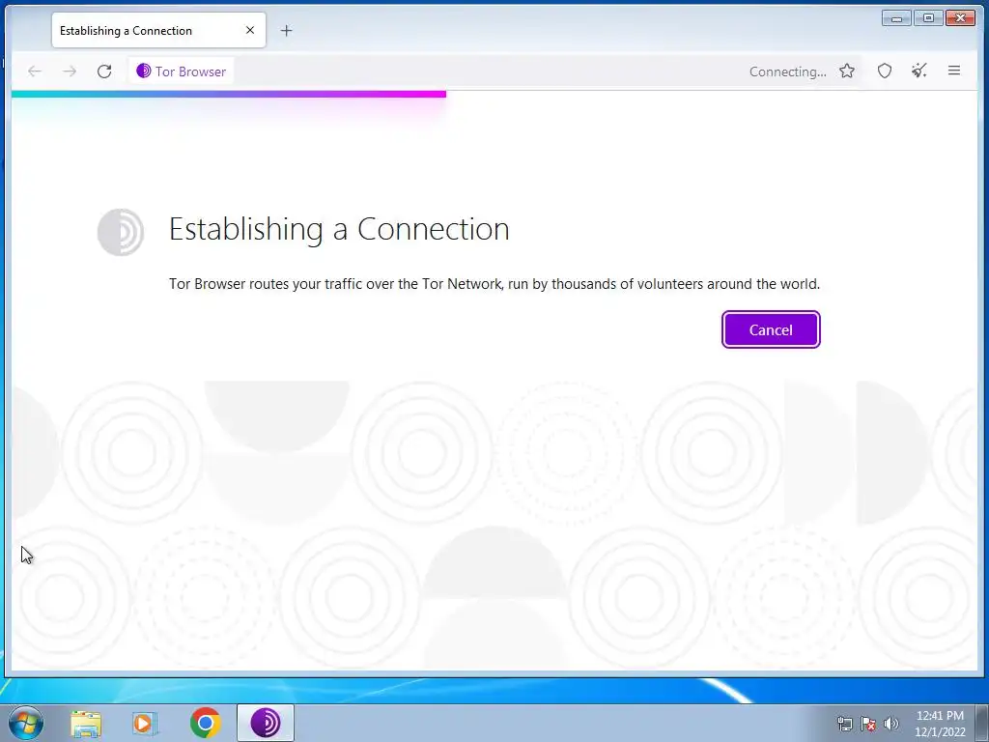
Task: Open Google Chrome from the taskbar
Action: pos(205,723)
